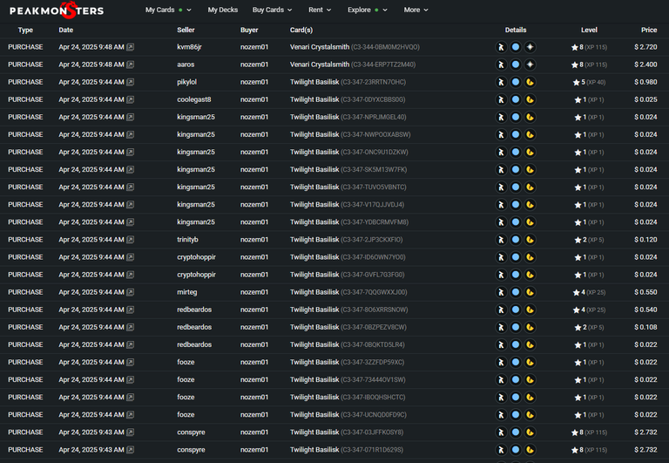Image resolution: width=669 pixels, height=463 pixels.
Task: Click blue rarity icon in trinityb row
Action: pyautogui.click(x=516, y=240)
